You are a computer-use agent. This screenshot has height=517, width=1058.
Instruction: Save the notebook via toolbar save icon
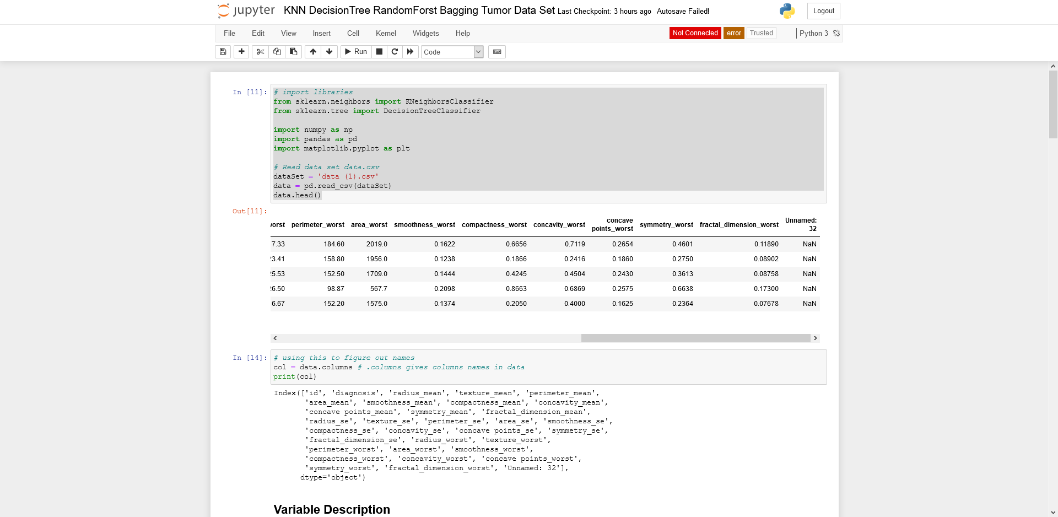pos(223,52)
